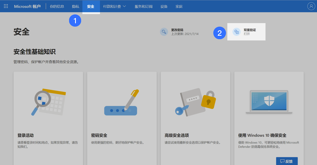The image size is (317, 165).
Task: Click the sign-in activity calendar illustration
Action: coord(48,102)
